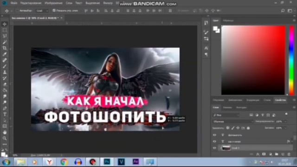This screenshot has width=297, height=167.
Task: Open the Обычные blend mode dropdown
Action: (233, 122)
